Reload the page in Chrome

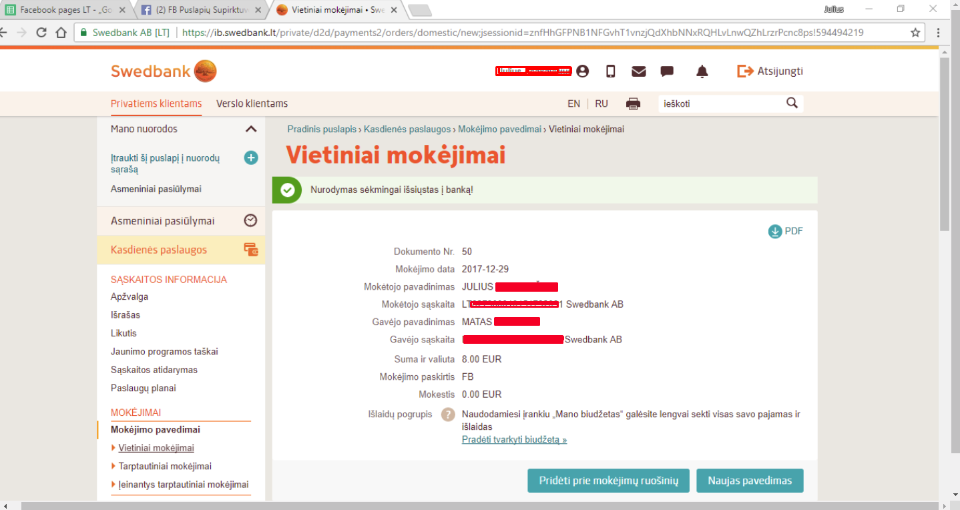(41, 32)
